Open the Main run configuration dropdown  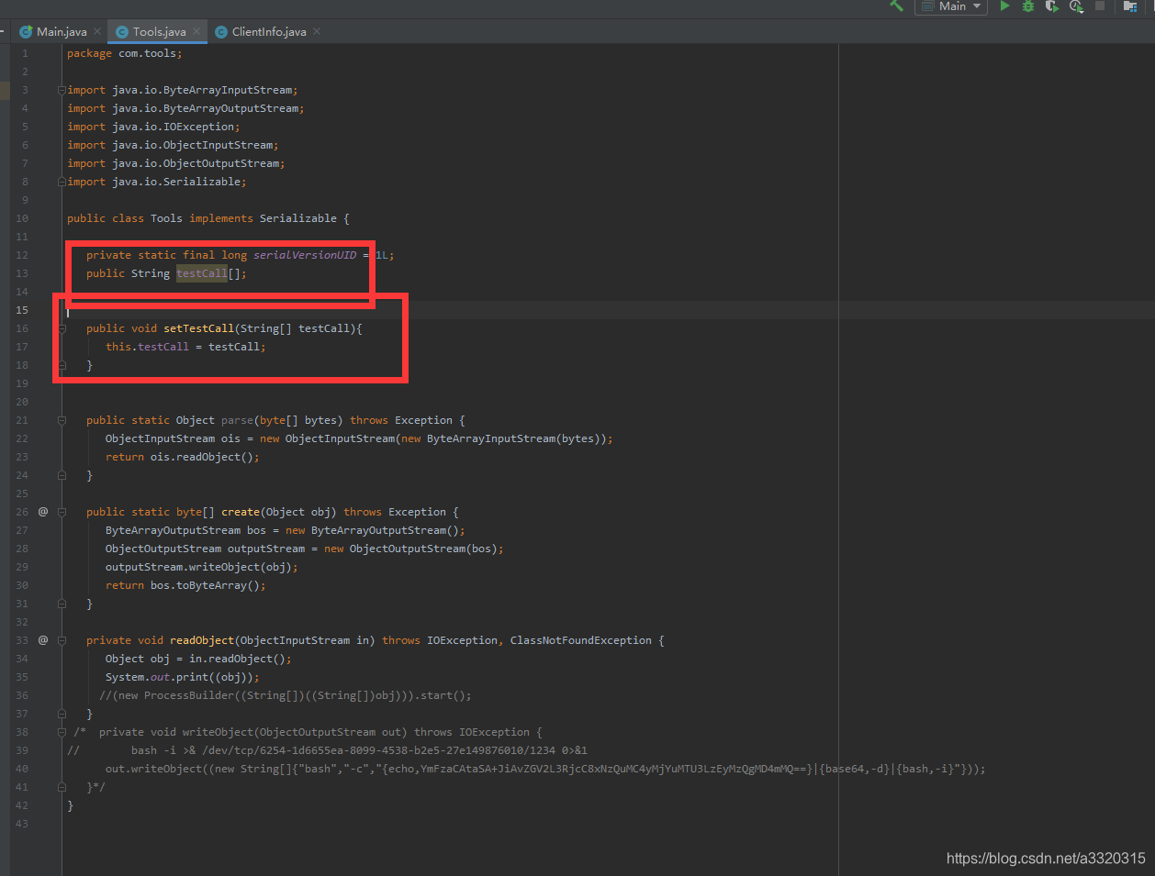pyautogui.click(x=951, y=6)
